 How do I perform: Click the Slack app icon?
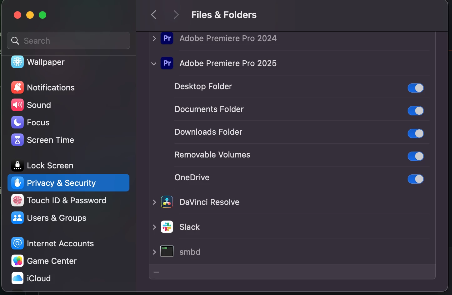[x=167, y=227]
